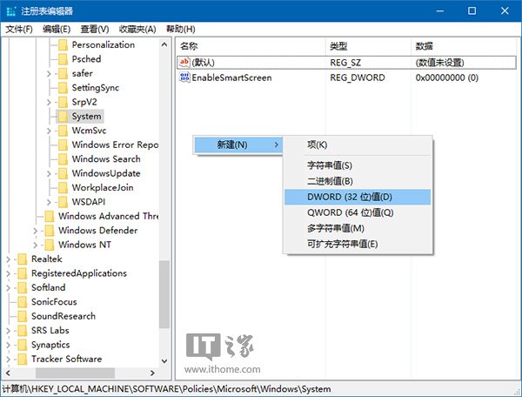
Task: Select the SRS Labs key label
Action: (x=50, y=330)
